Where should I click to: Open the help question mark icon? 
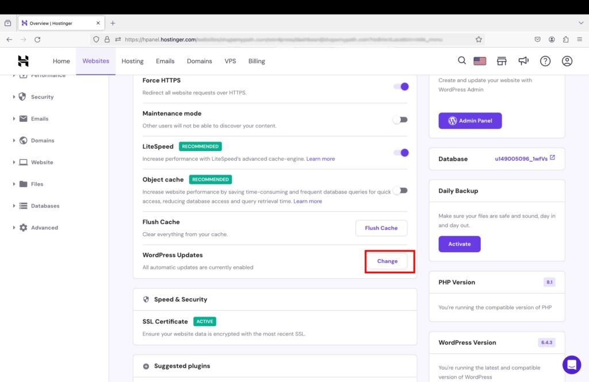coord(545,61)
